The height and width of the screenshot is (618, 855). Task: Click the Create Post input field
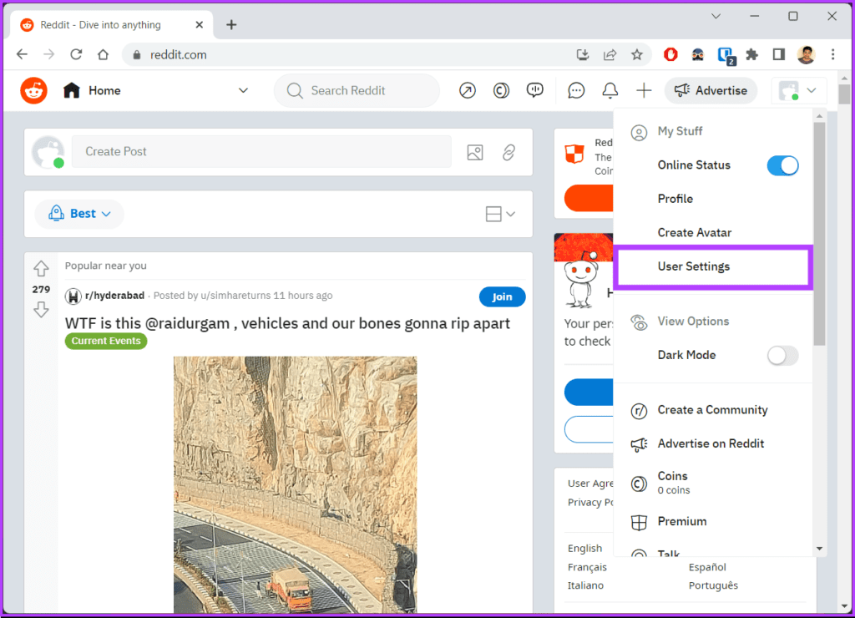coord(261,152)
